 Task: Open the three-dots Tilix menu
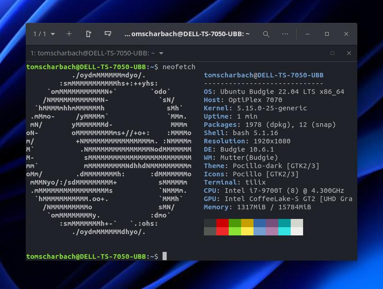[x=285, y=34]
